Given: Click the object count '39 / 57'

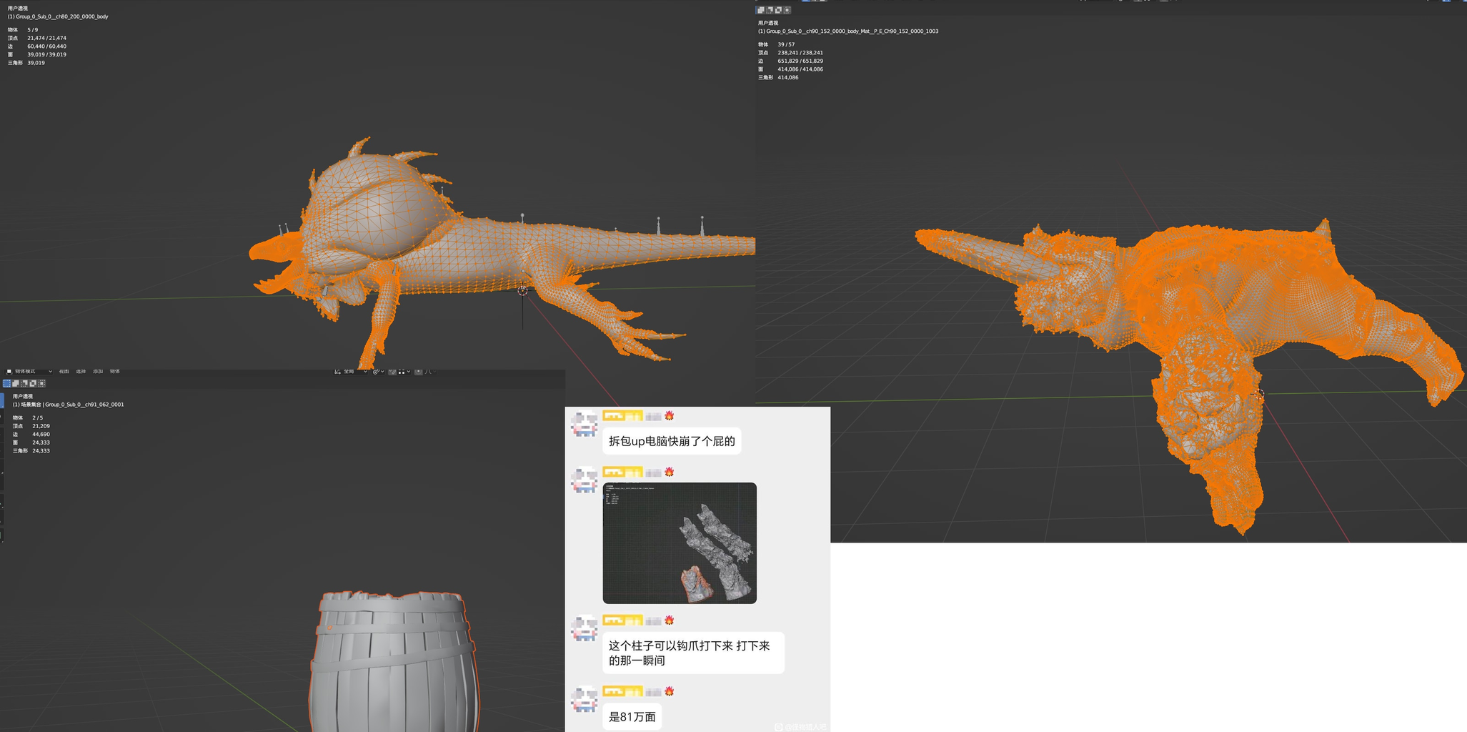Looking at the screenshot, I should point(786,44).
